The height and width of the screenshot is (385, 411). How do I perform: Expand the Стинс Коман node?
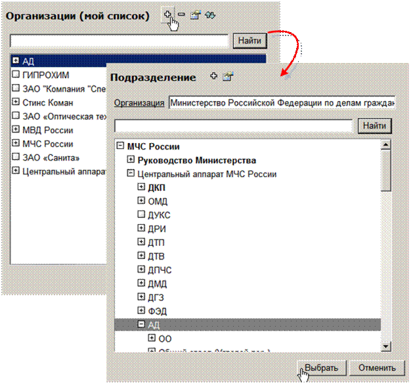(16, 102)
